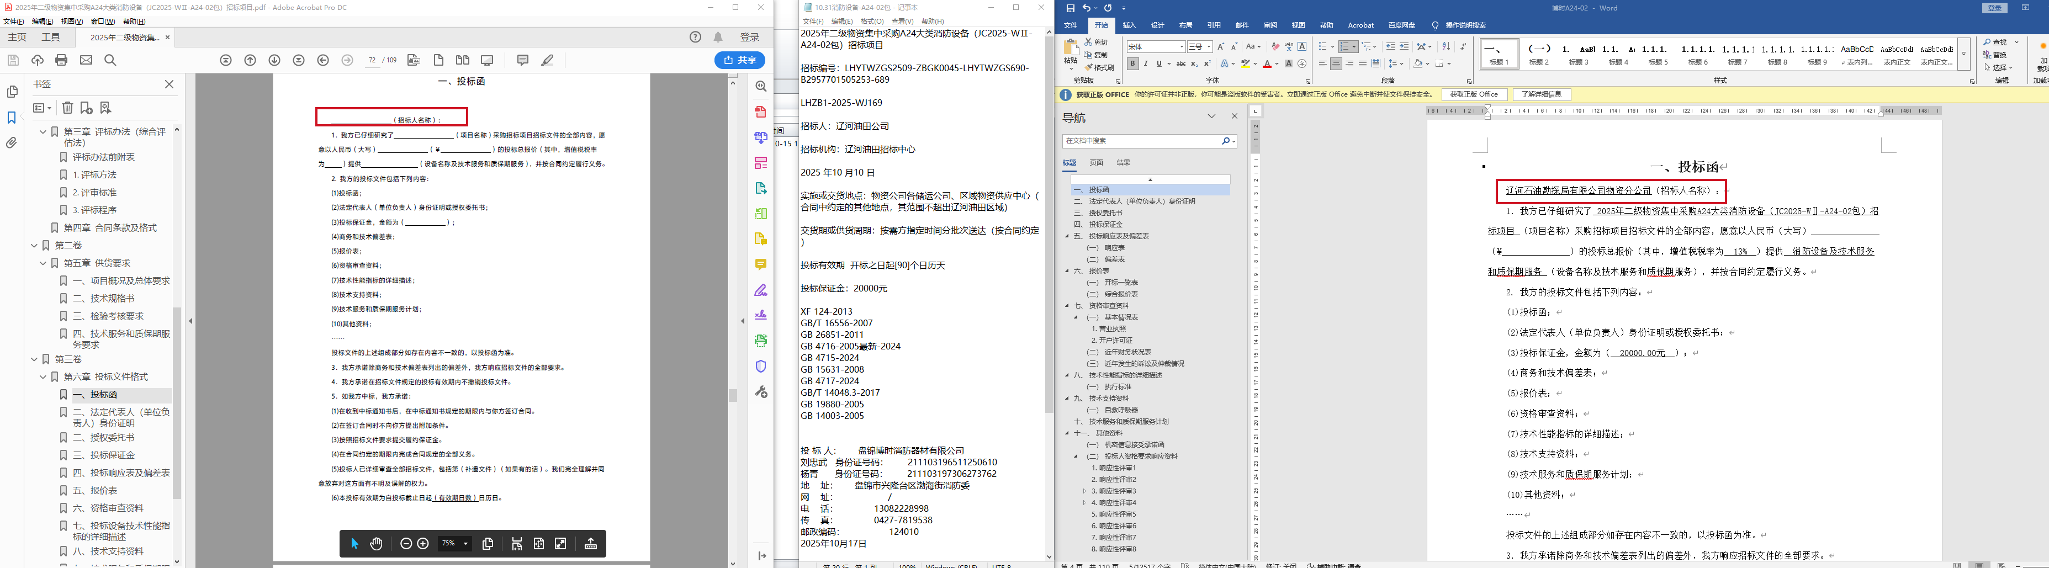Switch Acrobat to two-page view

pyautogui.click(x=463, y=61)
